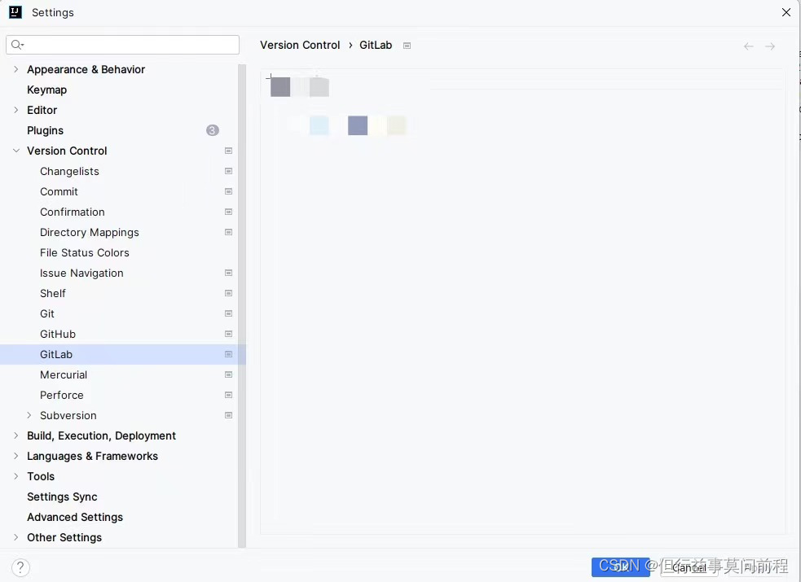Viewport: 801px width, 582px height.
Task: Click the settings search field
Action: [122, 45]
